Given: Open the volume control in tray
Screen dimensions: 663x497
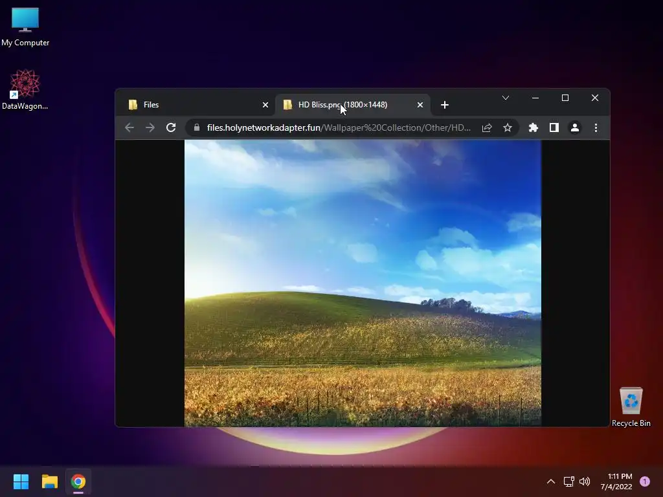Looking at the screenshot, I should tap(585, 481).
